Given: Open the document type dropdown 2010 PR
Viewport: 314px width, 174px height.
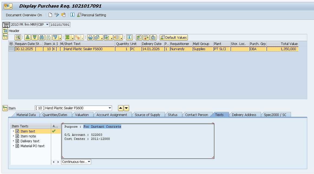Looking at the screenshot, I should [x=47, y=25].
